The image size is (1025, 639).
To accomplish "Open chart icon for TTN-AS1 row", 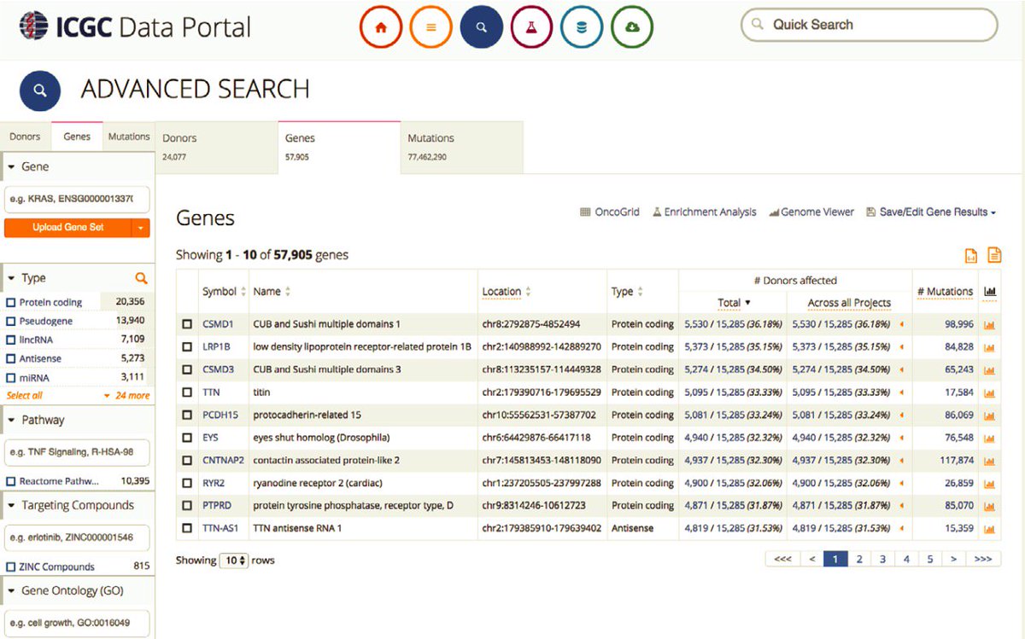I will pos(990,529).
